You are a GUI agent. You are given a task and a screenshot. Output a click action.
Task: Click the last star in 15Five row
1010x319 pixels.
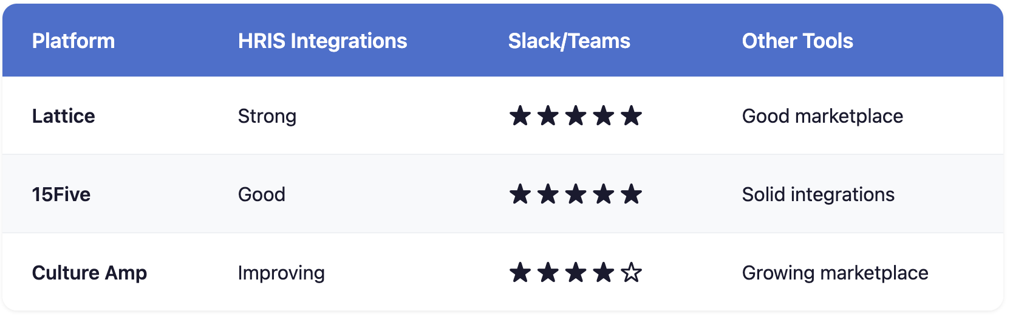click(632, 194)
